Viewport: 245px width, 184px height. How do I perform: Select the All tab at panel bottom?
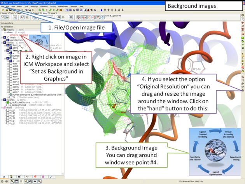click(x=3, y=177)
